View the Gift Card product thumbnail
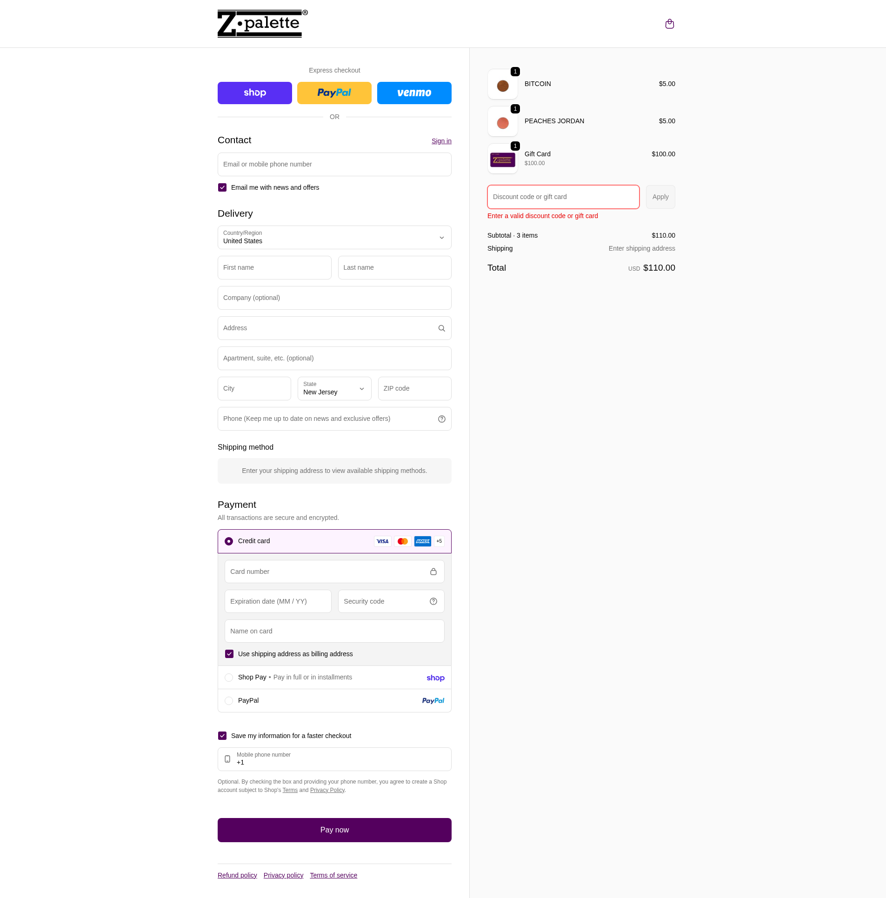Screen dimensions: 886x898 click(502, 159)
